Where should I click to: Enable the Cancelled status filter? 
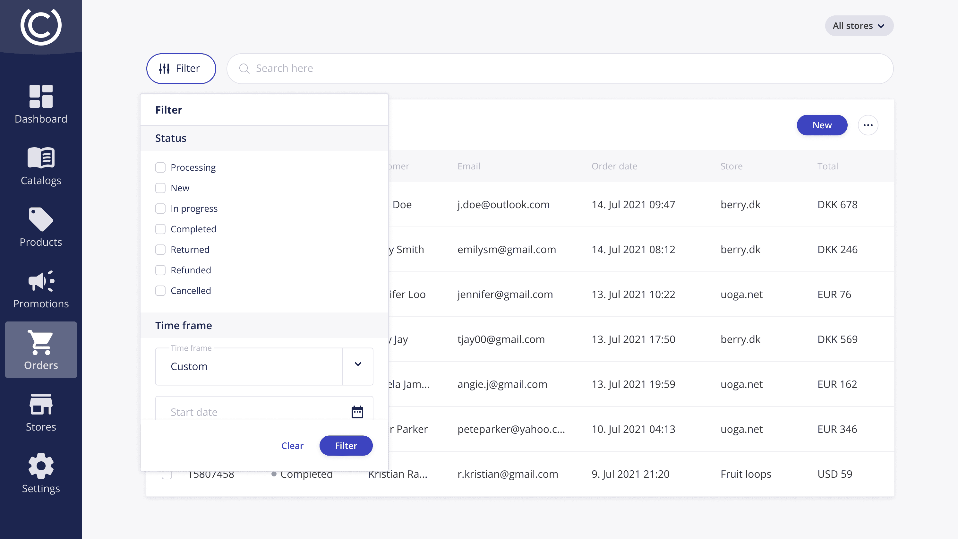click(x=160, y=291)
